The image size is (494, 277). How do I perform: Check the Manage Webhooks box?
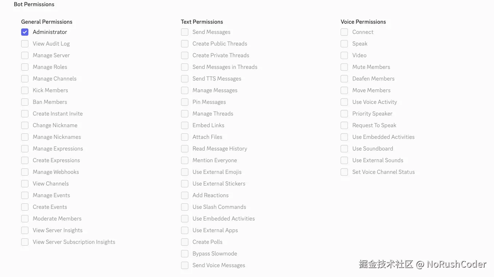[x=25, y=172]
